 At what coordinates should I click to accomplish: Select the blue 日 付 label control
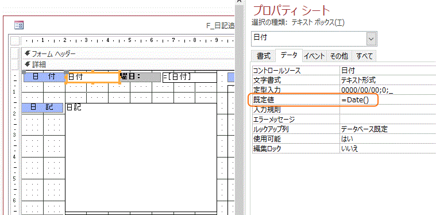44,77
